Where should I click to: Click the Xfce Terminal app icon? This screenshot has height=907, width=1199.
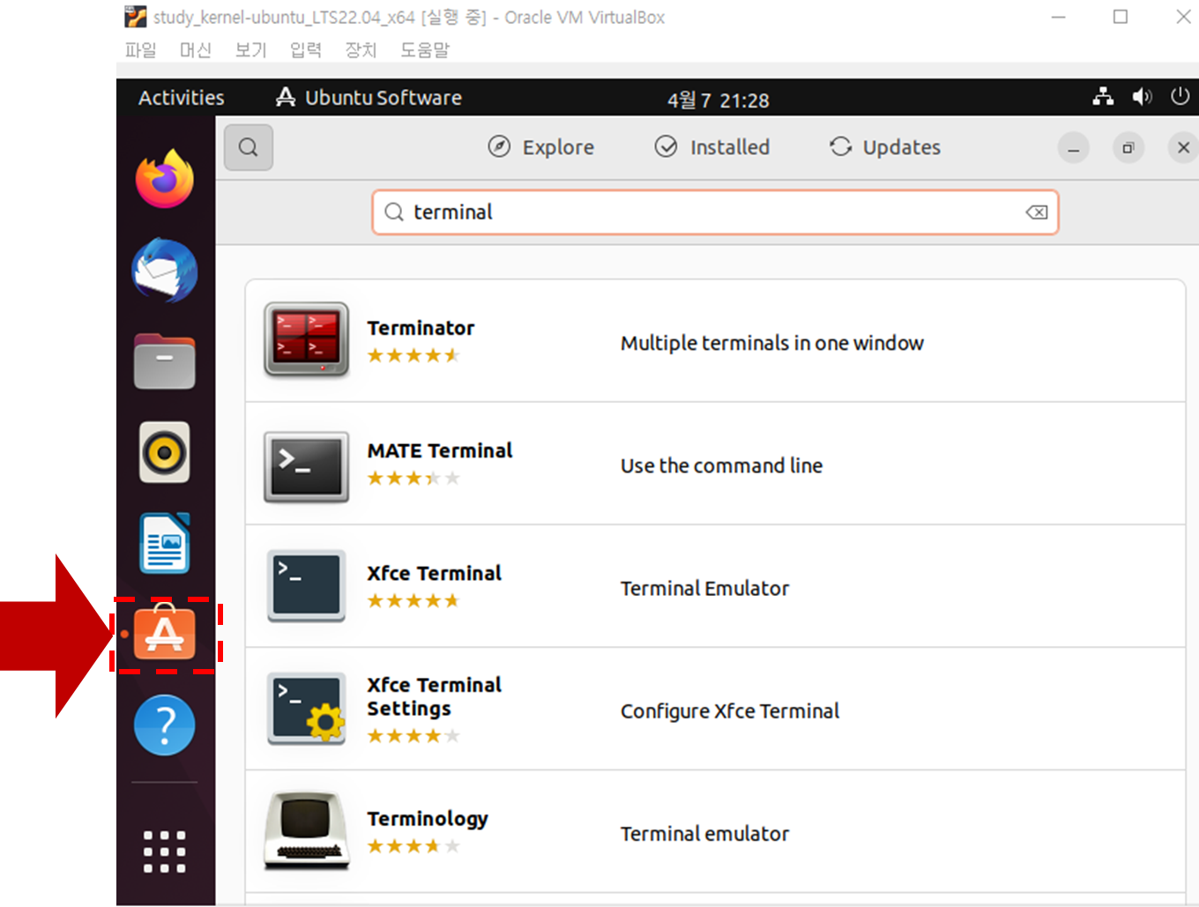[307, 586]
